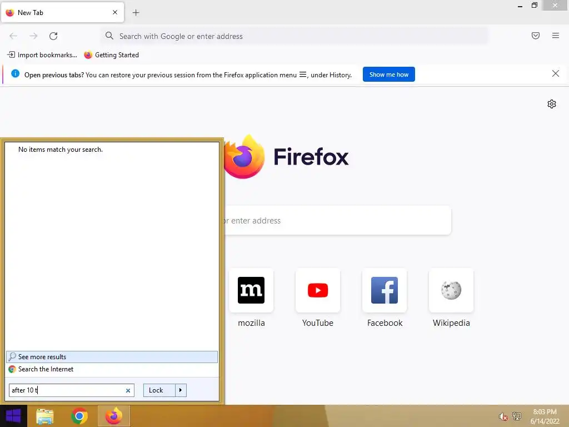Go forward with the forward arrow
Viewport: 569px width, 427px height.
[x=33, y=36]
